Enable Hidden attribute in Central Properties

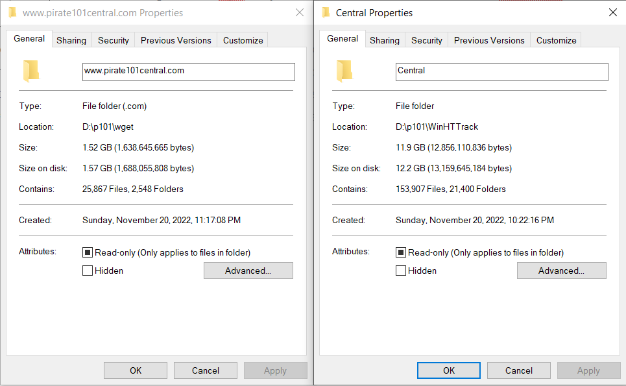click(401, 271)
